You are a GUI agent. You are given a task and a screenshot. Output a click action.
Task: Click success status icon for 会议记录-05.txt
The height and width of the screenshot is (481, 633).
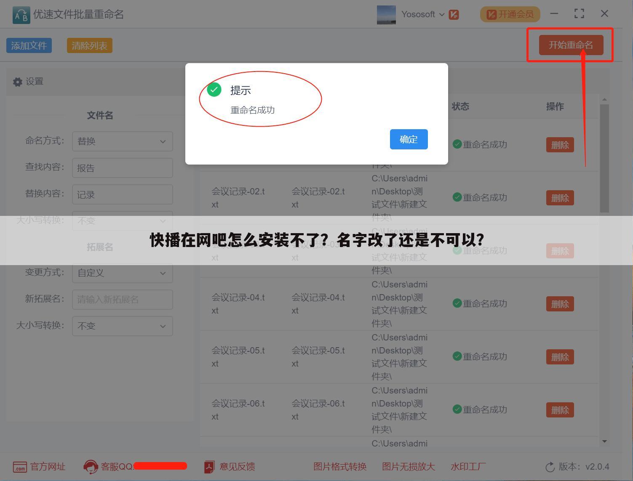[457, 356]
